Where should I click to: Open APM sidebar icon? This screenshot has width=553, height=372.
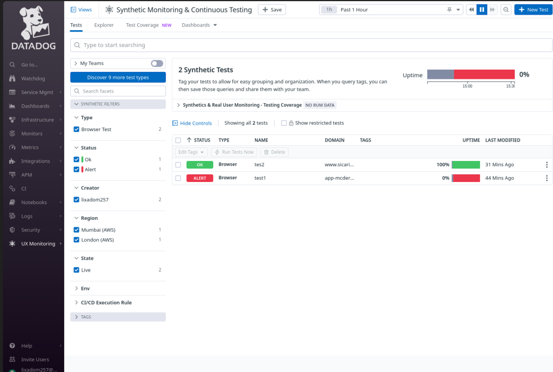[x=12, y=175]
